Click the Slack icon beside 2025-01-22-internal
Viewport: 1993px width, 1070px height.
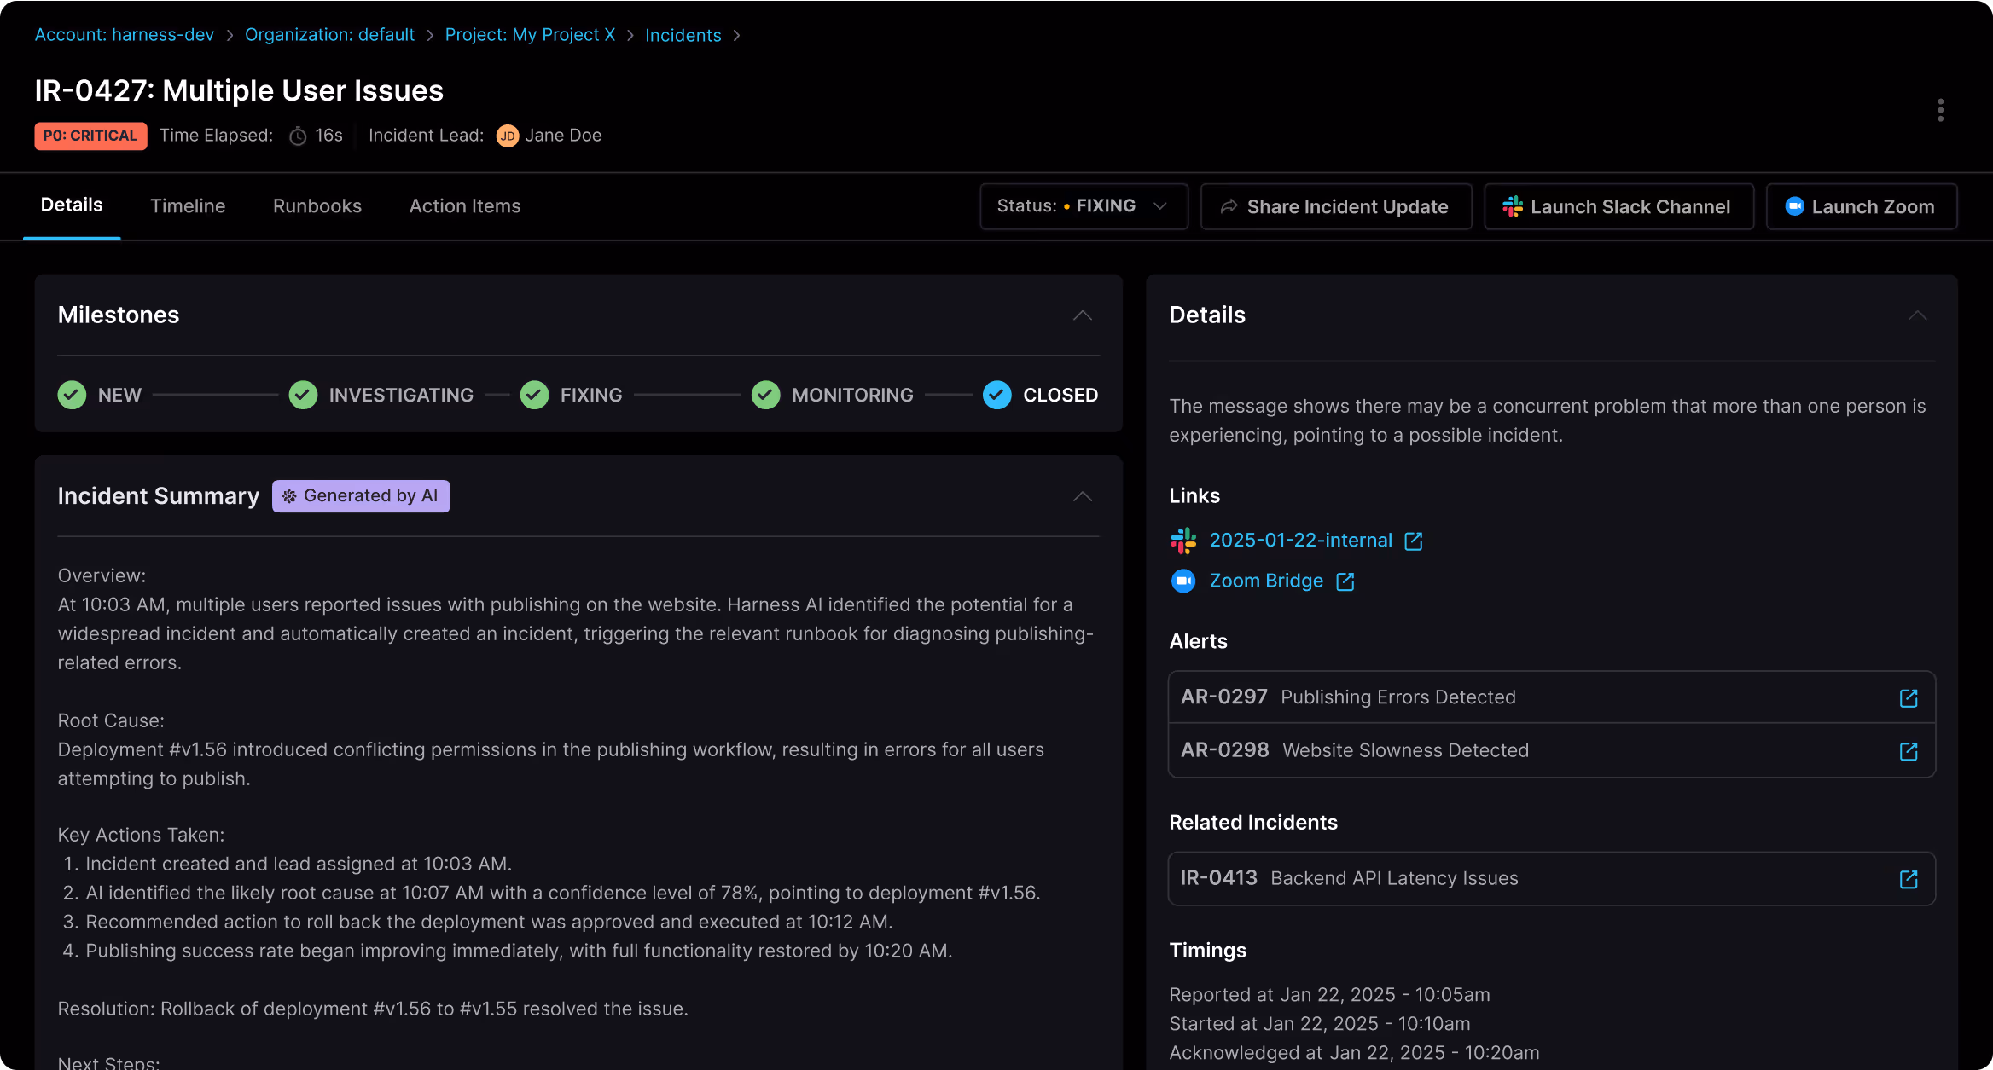click(x=1183, y=541)
